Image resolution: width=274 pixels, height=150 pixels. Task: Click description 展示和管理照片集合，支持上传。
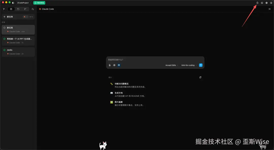click(129, 105)
